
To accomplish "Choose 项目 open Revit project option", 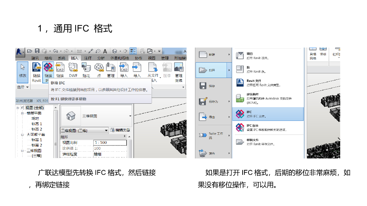I will tap(268, 56).
